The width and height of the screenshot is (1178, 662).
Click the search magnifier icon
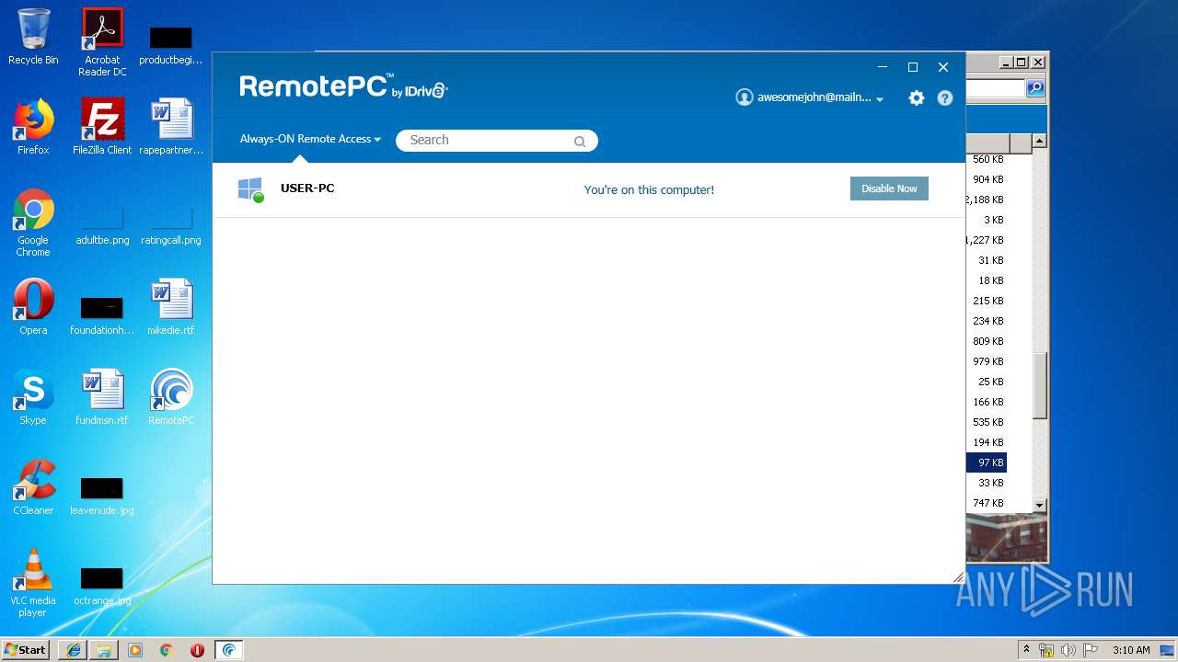tap(580, 142)
